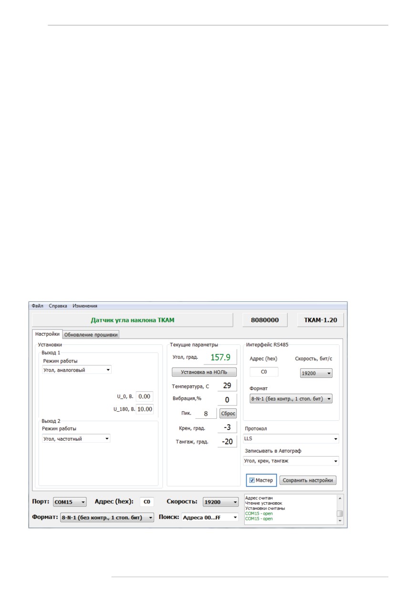Click the log scrollbar down arrow
This screenshot has height=591, width=416.
coord(340,521)
